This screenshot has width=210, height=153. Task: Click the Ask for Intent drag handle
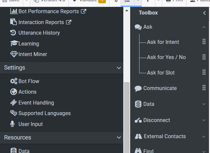(204, 42)
